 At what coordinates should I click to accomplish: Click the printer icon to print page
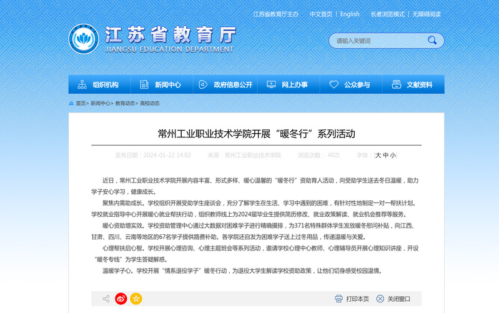pos(338,299)
